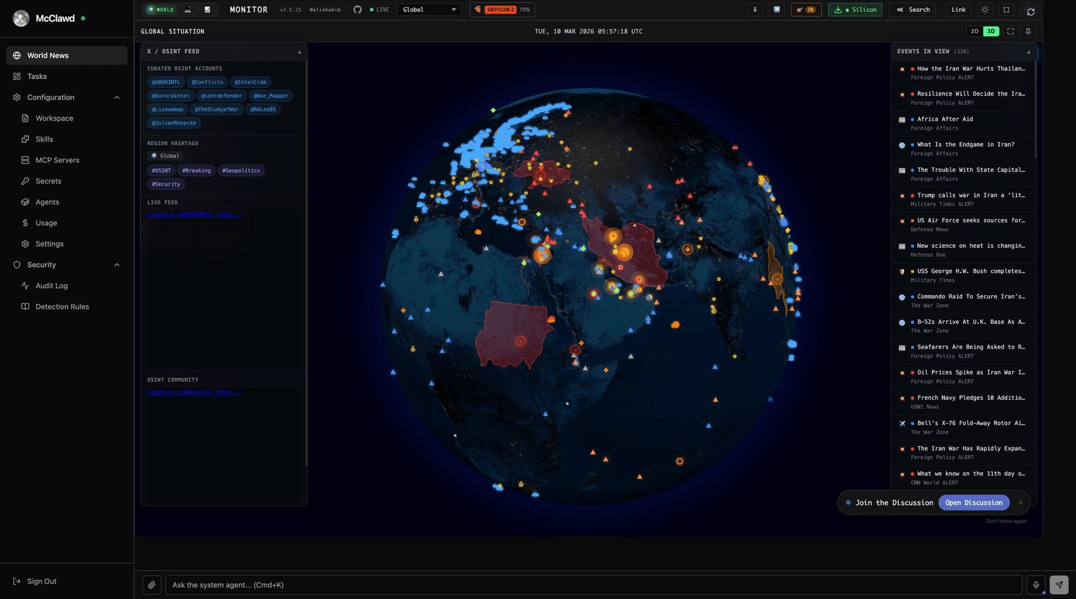Open the Global region dropdown
Screen dimensions: 1076x599
click(x=429, y=10)
